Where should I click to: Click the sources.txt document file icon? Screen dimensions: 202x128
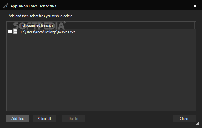tap(15, 32)
